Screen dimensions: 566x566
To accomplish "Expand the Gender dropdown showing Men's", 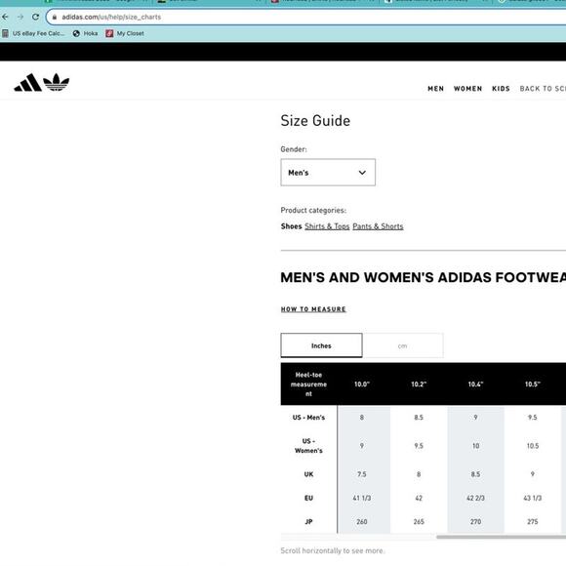I will 328,173.
